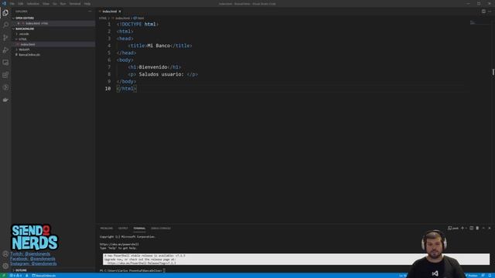This screenshot has height=278, width=495.
Task: Select the index.html editor tab
Action: pyautogui.click(x=110, y=12)
